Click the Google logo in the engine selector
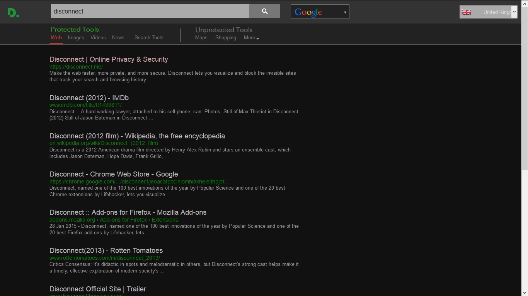Viewport: 528px width, 296px height. tap(308, 12)
